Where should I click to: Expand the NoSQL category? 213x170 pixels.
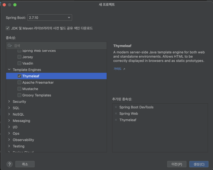click(9, 114)
